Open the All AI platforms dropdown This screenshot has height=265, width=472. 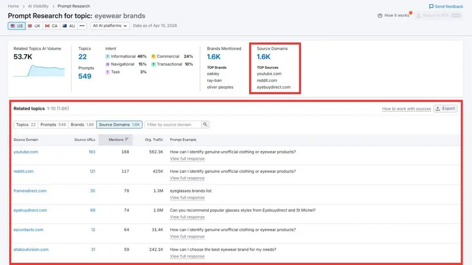pyautogui.click(x=110, y=26)
